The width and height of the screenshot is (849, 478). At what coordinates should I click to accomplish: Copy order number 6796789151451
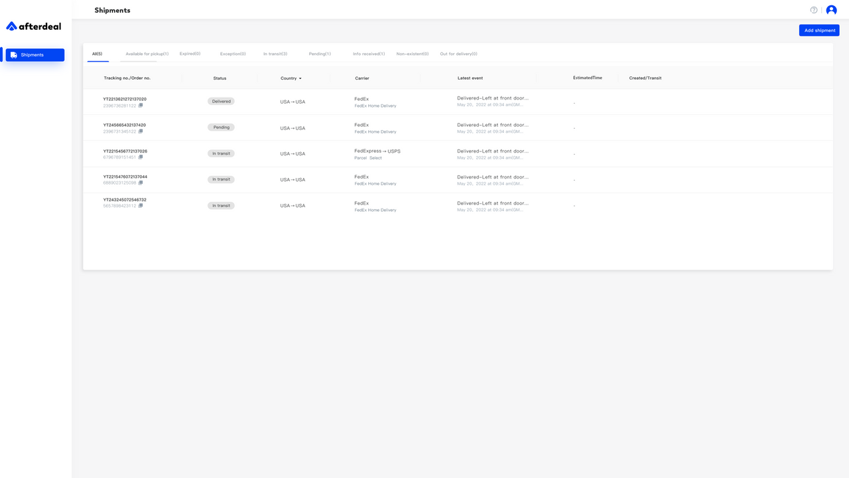point(141,157)
